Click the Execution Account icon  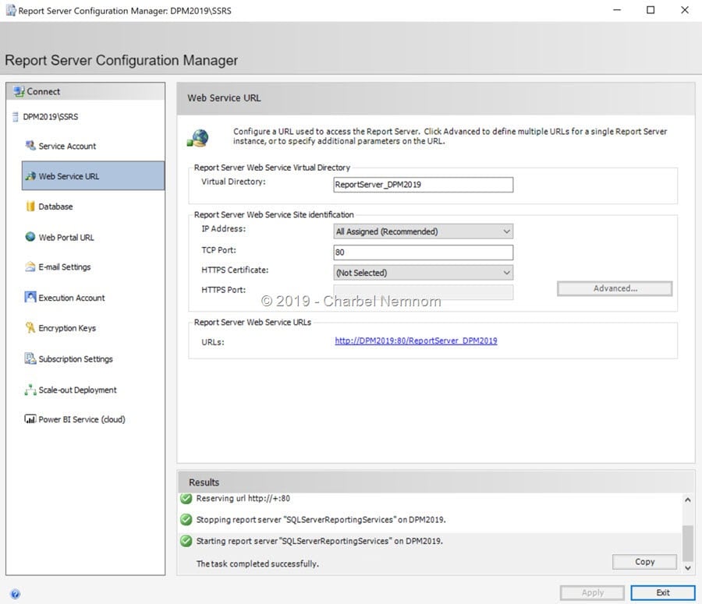point(30,297)
